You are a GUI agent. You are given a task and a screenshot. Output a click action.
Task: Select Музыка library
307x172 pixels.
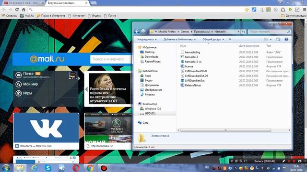click(150, 95)
